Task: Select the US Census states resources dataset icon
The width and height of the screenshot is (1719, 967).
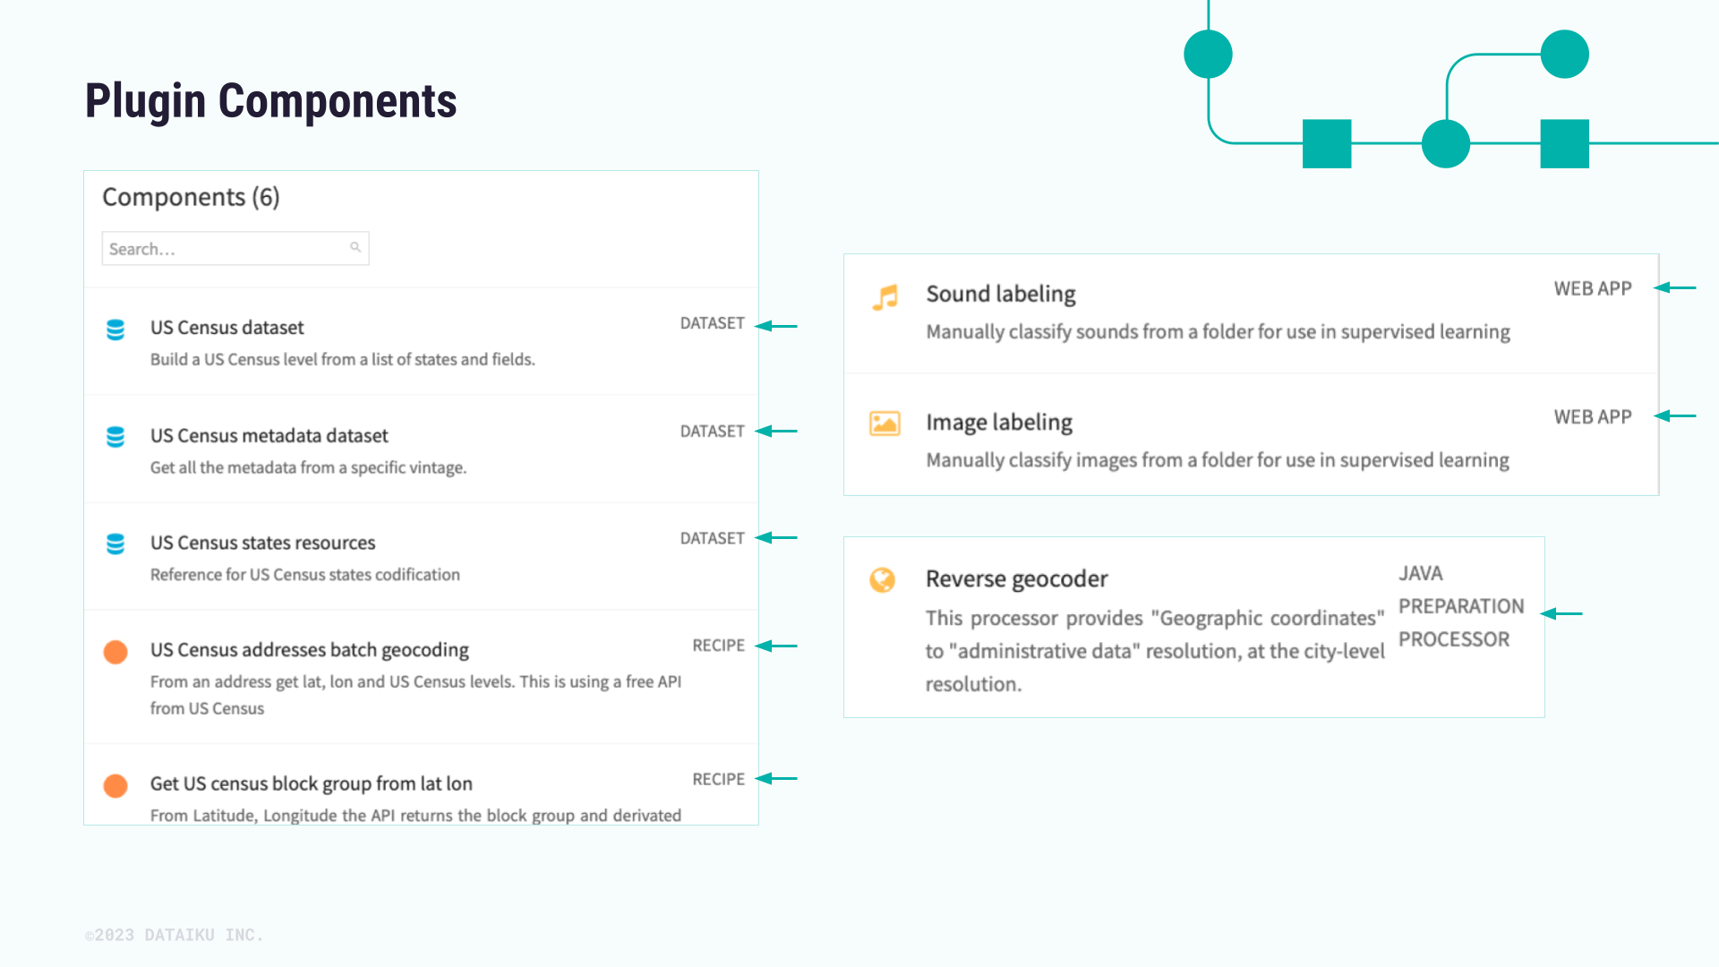Action: click(x=115, y=544)
